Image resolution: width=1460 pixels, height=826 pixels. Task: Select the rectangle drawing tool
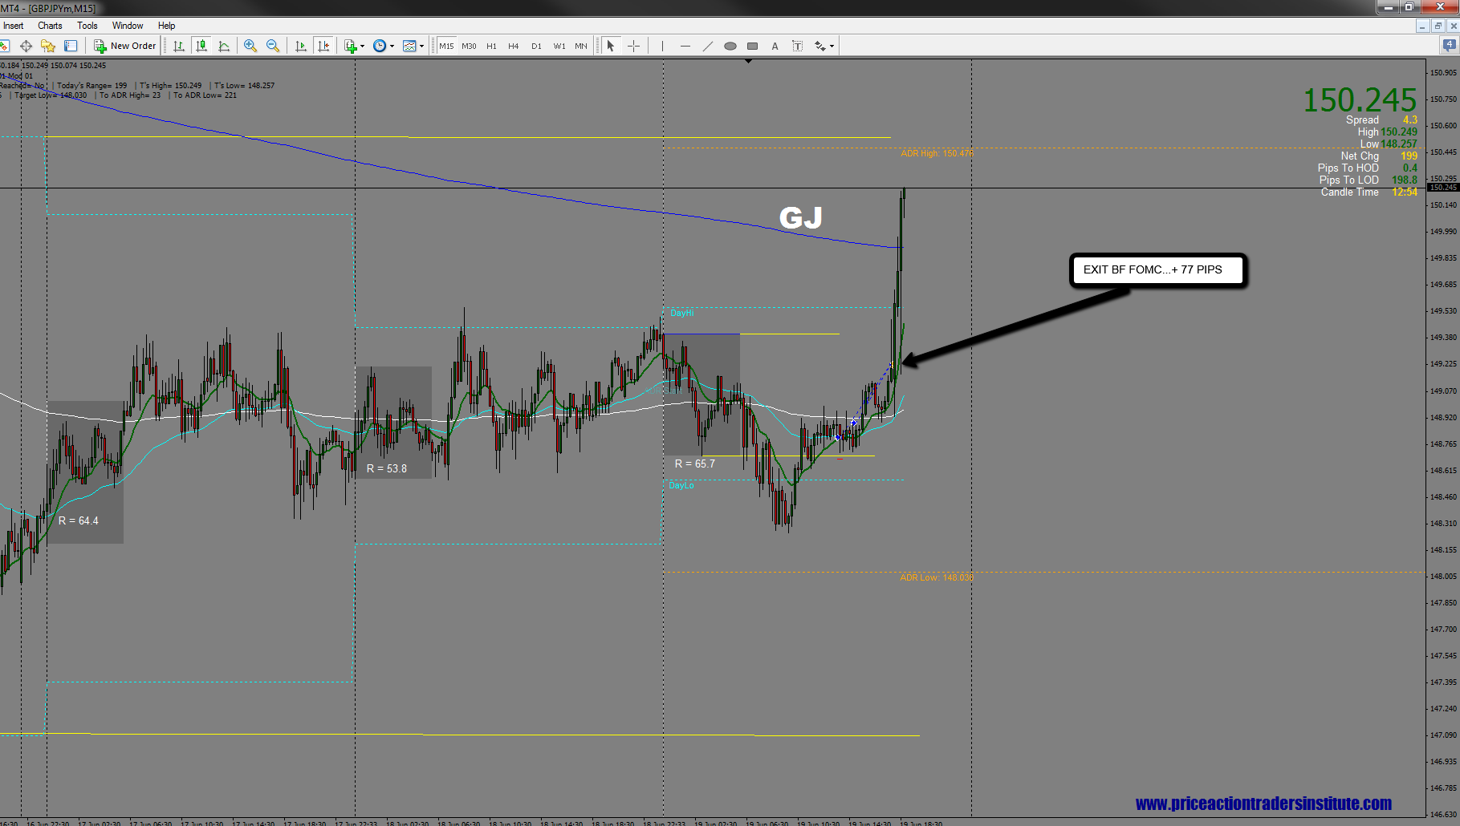coord(752,46)
